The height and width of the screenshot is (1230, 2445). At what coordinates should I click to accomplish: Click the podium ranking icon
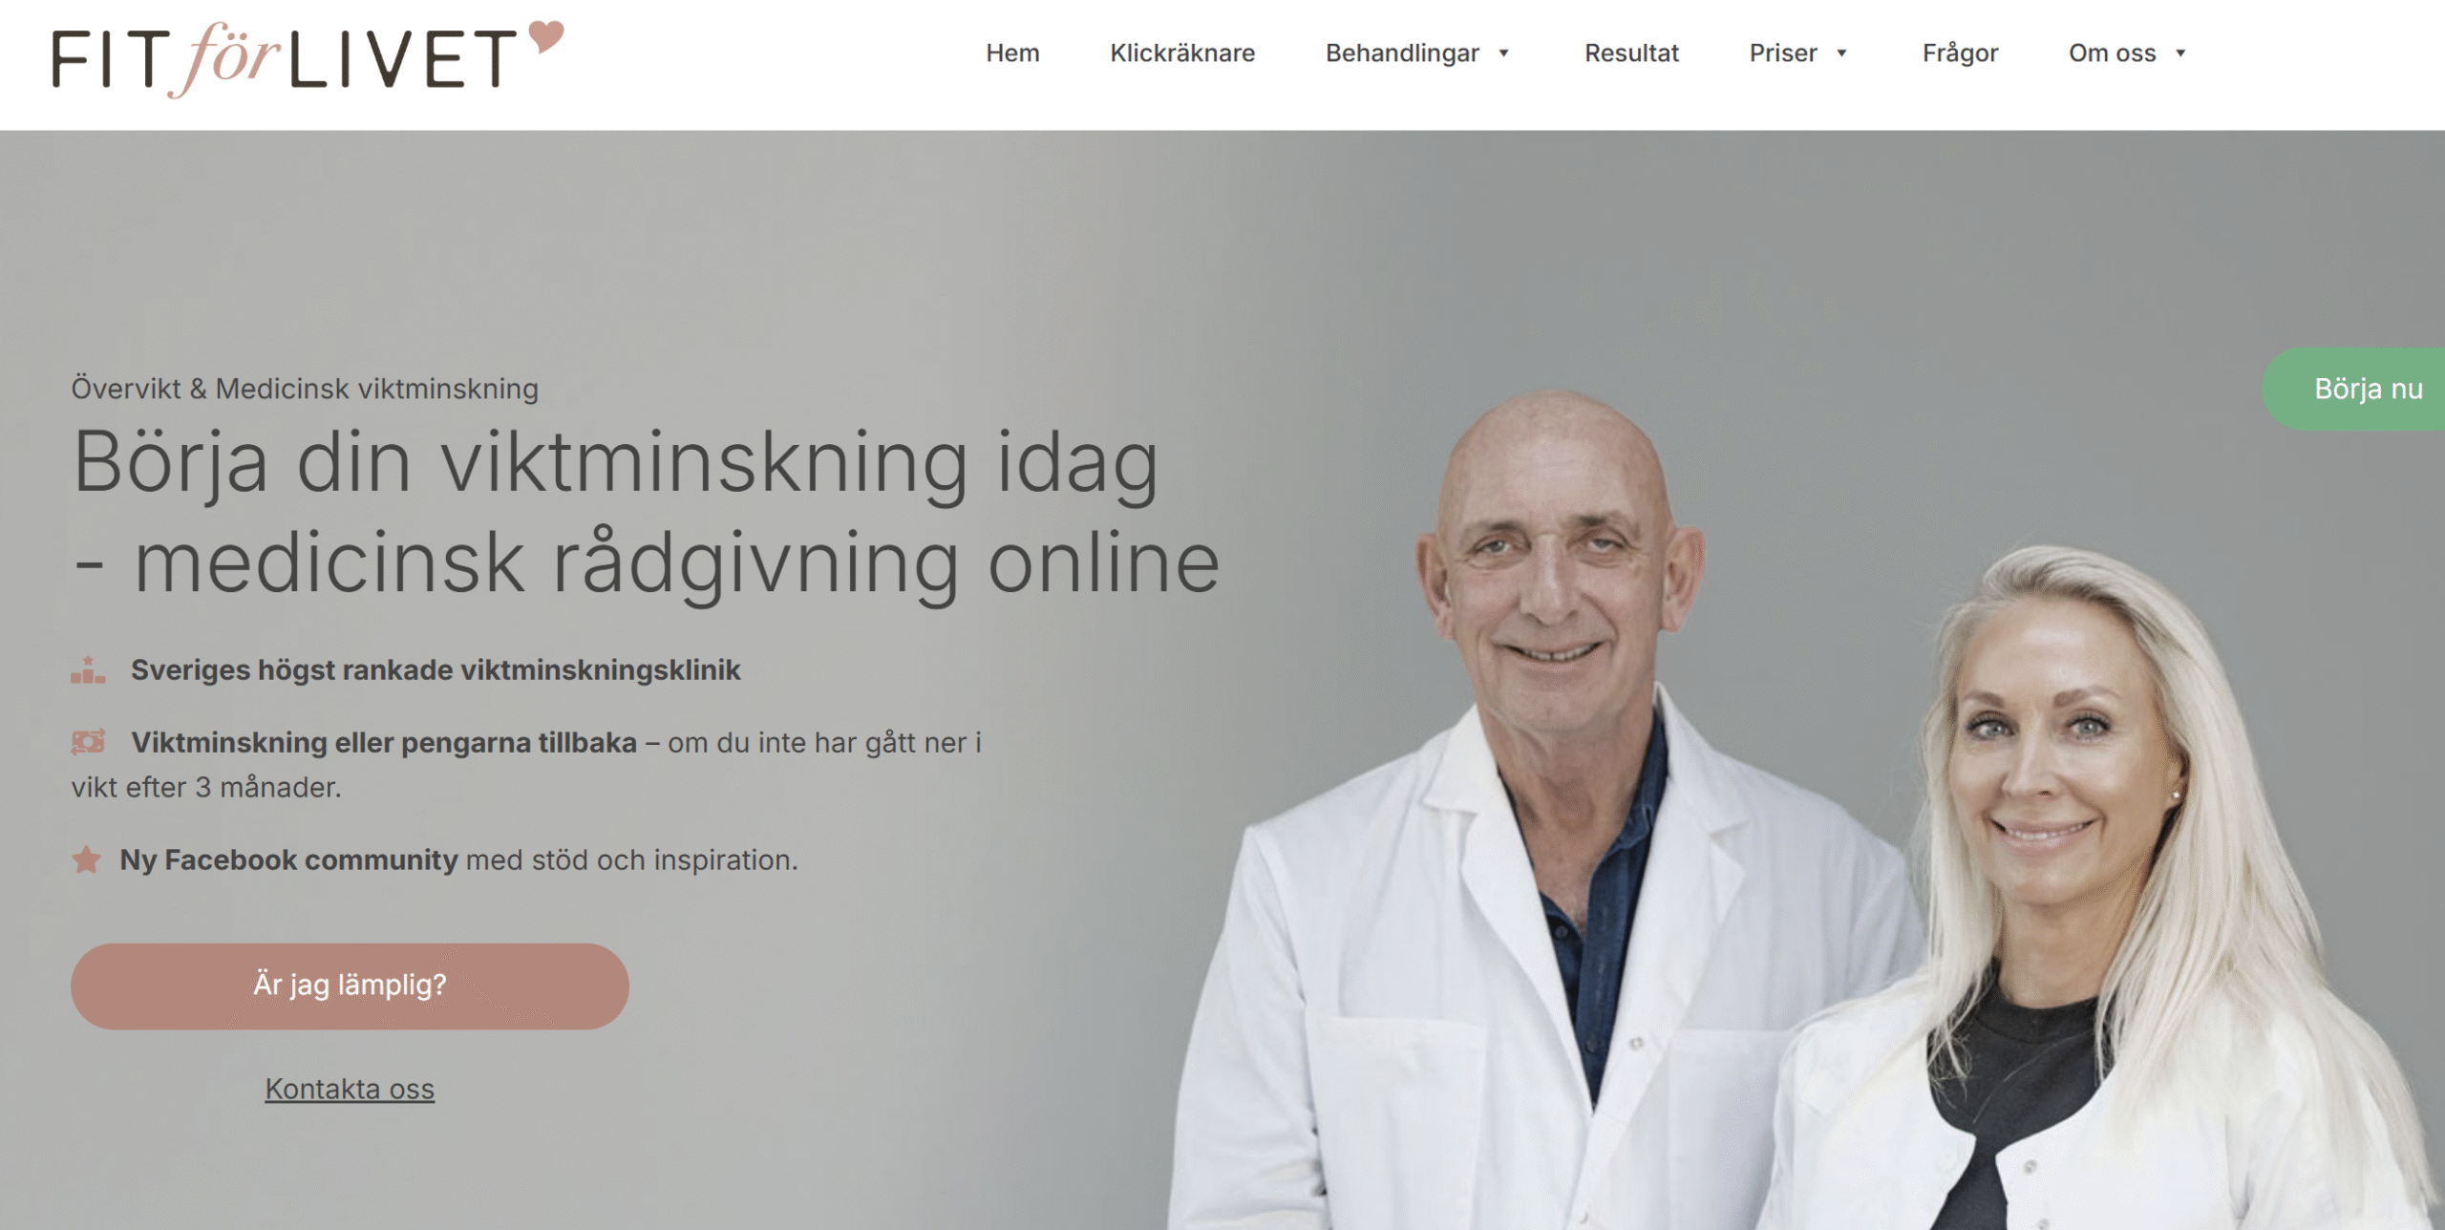click(88, 669)
